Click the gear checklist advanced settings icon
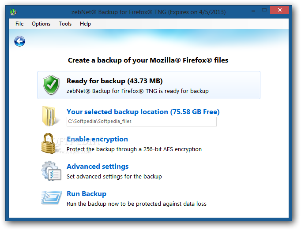 (x=51, y=171)
